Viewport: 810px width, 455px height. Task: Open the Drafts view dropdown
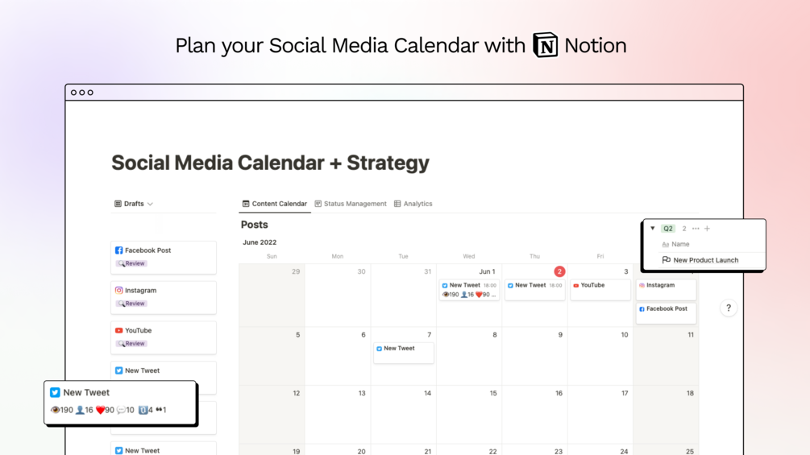(134, 204)
